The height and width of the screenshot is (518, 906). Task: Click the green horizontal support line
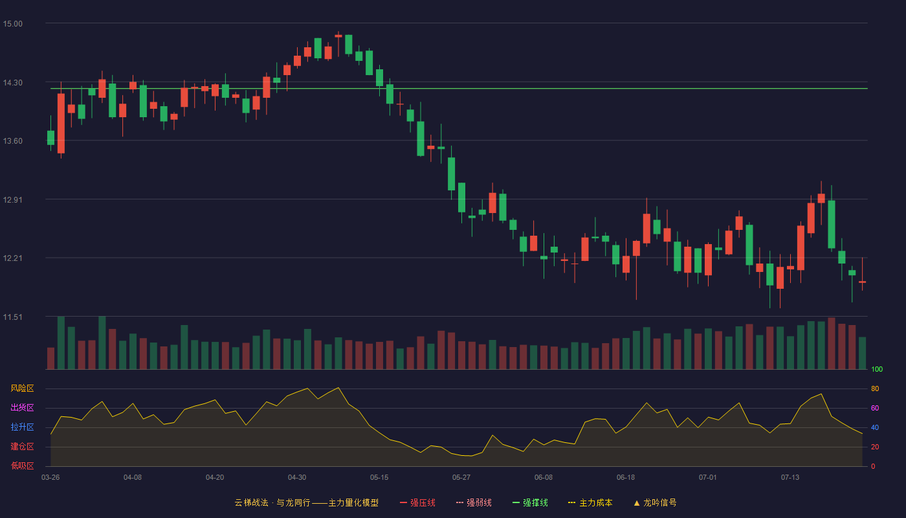[459, 88]
